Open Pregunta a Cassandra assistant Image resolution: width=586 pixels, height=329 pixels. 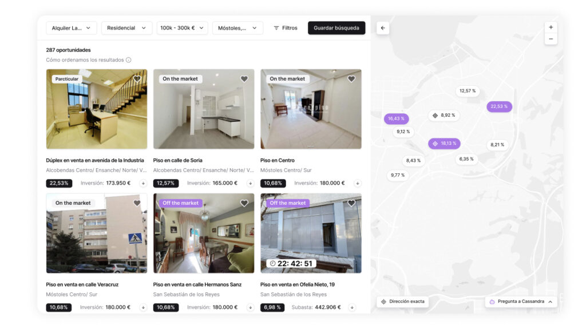[521, 302]
